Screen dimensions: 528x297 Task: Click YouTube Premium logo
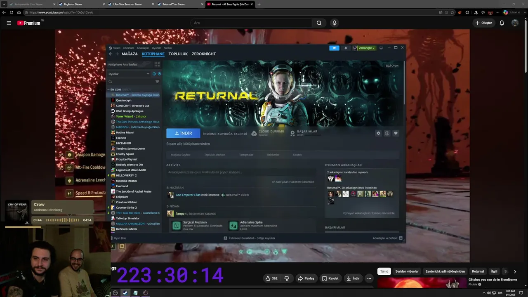tap(29, 23)
